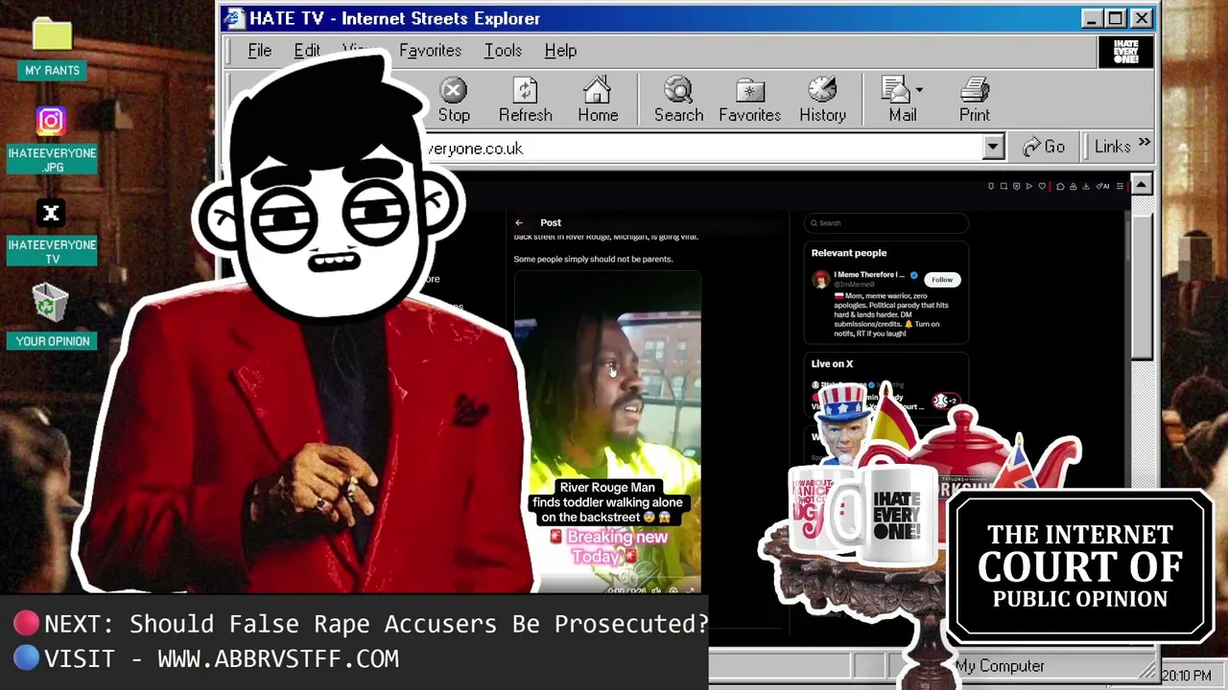Click the WWW.ABBRVSTFF.COM ticker text
1228x690 pixels.
click(x=278, y=659)
